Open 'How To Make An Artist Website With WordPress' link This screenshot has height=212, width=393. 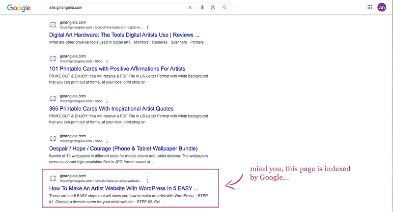pyautogui.click(x=124, y=188)
